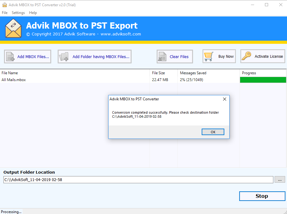The image size is (287, 214).
Task: Click the Buy Now label
Action: [226, 57]
